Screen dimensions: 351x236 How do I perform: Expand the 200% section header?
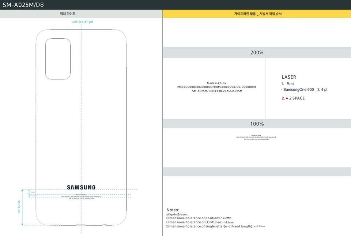tap(257, 52)
